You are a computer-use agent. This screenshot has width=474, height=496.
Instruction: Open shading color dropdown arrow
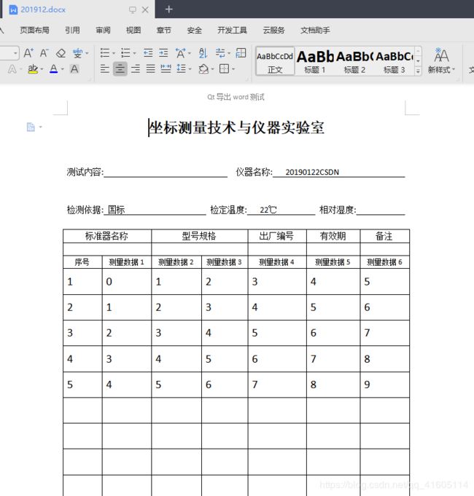click(x=212, y=69)
